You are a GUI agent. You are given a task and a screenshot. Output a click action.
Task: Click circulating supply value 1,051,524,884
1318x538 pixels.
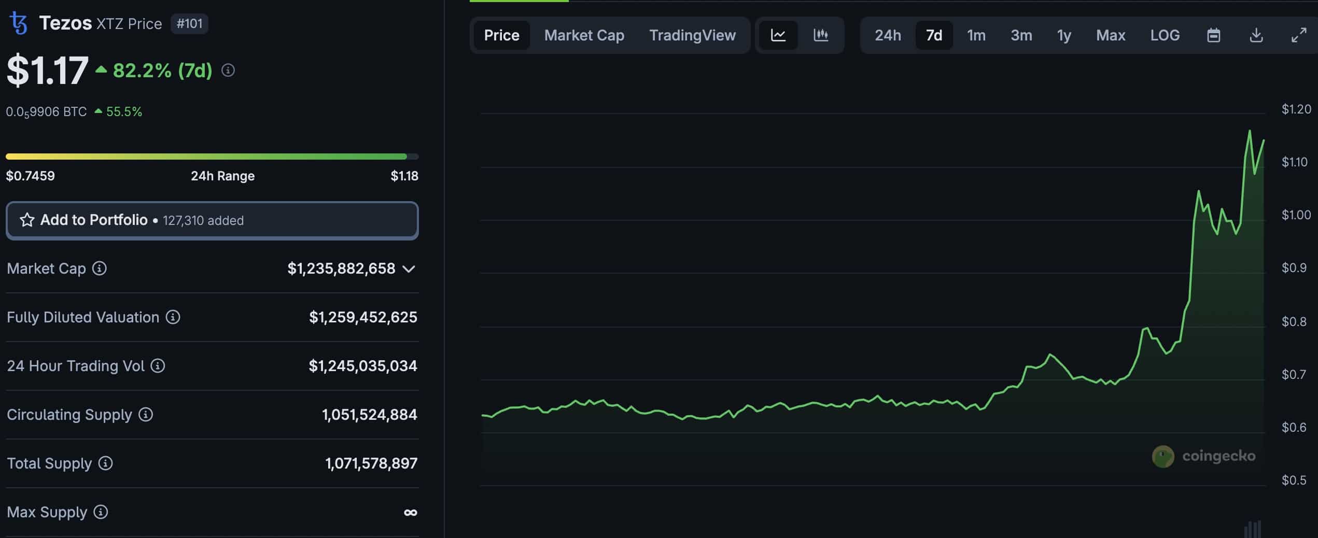[x=369, y=415]
